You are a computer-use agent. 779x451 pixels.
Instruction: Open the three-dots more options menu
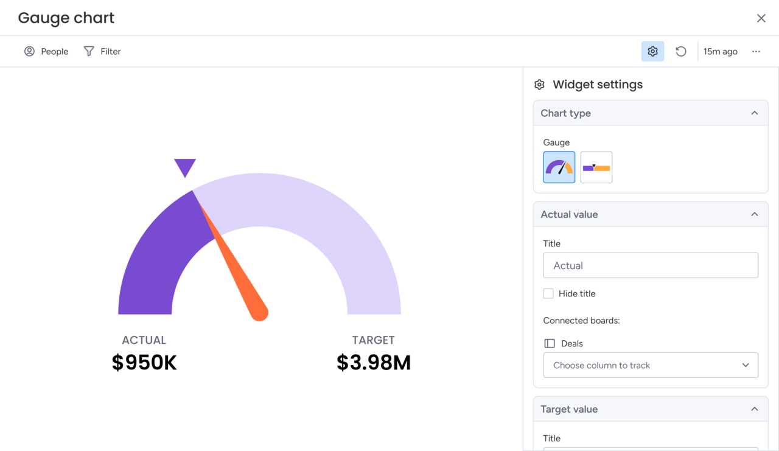(x=756, y=52)
